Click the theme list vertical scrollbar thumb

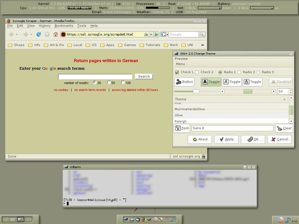[x=291, y=110]
